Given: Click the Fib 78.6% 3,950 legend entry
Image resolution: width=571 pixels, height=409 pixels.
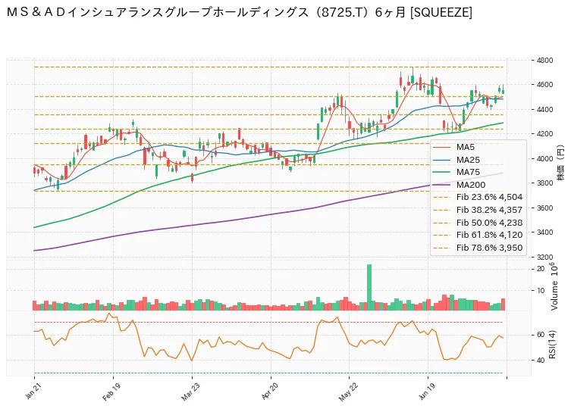Looking at the screenshot, I should (x=478, y=248).
